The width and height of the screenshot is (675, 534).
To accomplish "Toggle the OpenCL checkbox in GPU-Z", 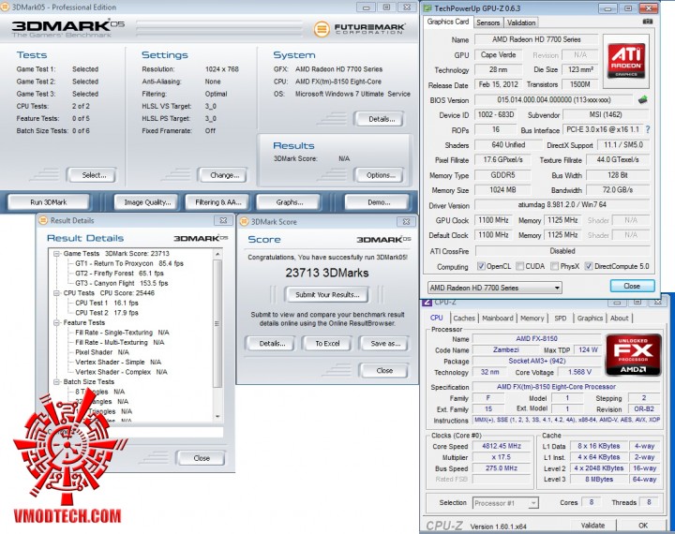I will 481,266.
